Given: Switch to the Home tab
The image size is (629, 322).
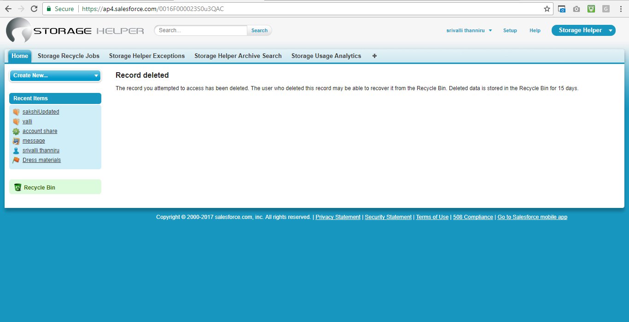Looking at the screenshot, I should tap(20, 56).
